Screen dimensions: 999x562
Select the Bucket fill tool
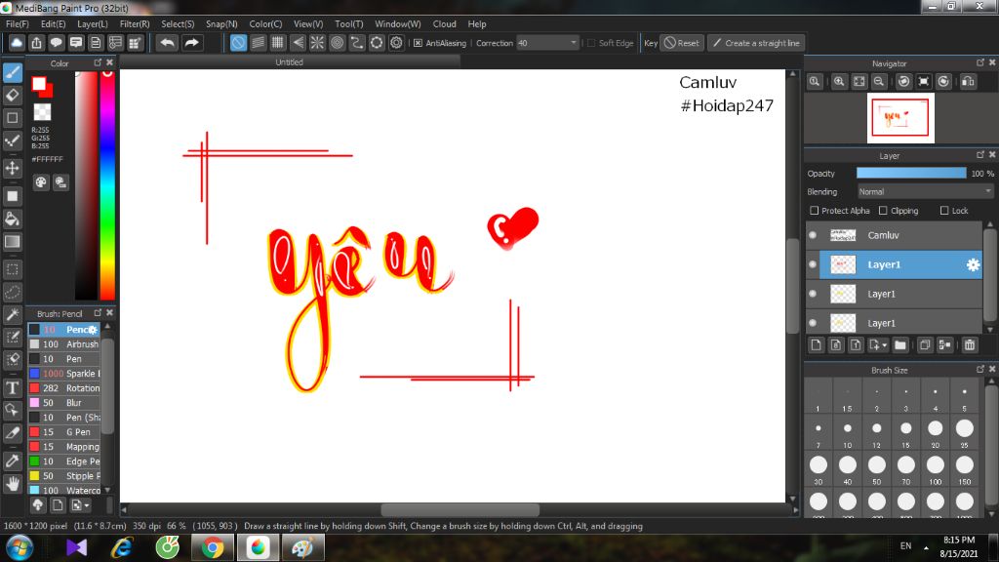point(12,220)
